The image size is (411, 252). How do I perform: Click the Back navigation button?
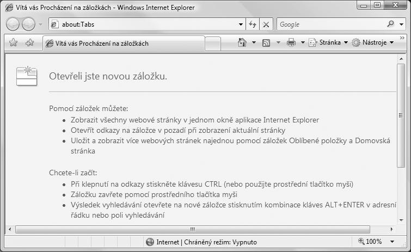pyautogui.click(x=13, y=24)
